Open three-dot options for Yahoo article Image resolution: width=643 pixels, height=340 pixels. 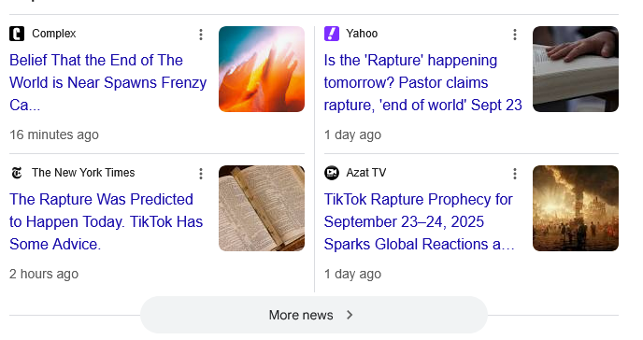515,35
